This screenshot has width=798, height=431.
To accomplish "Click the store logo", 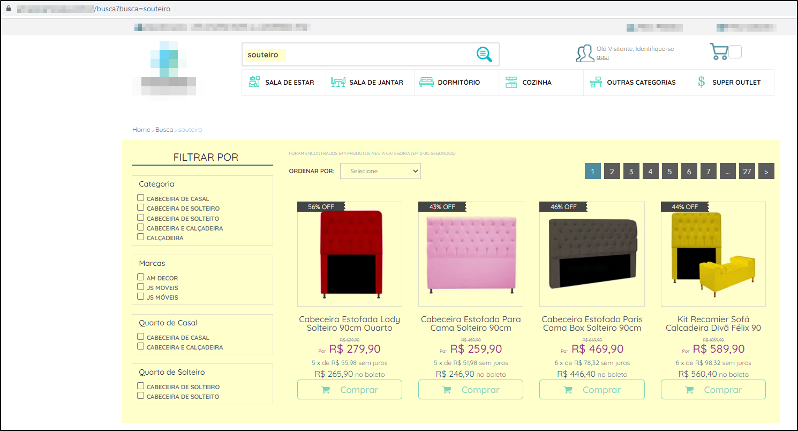I will 164,69.
